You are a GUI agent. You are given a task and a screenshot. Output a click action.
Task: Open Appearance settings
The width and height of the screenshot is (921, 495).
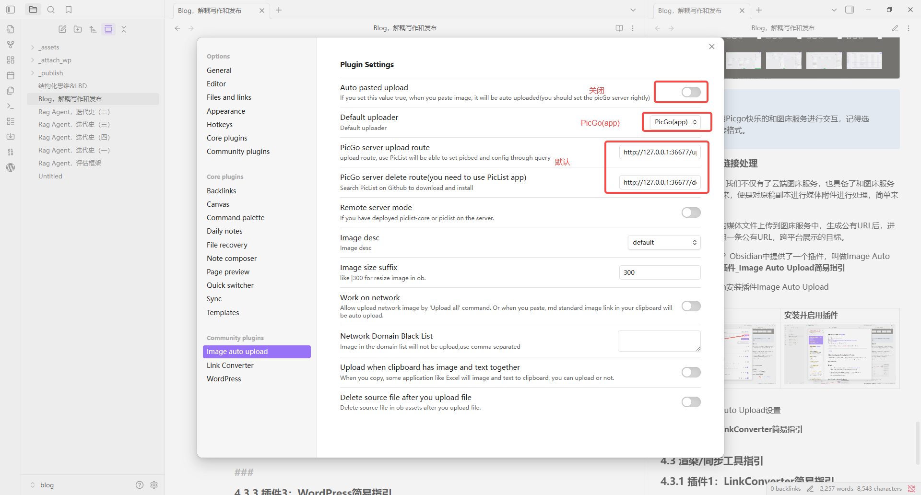(x=226, y=111)
